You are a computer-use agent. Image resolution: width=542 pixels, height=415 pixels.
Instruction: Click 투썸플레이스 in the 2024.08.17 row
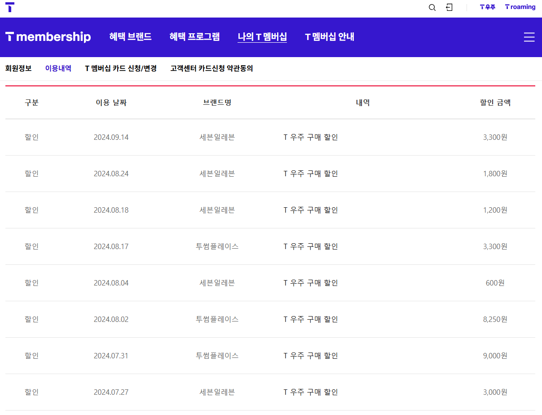[217, 246]
